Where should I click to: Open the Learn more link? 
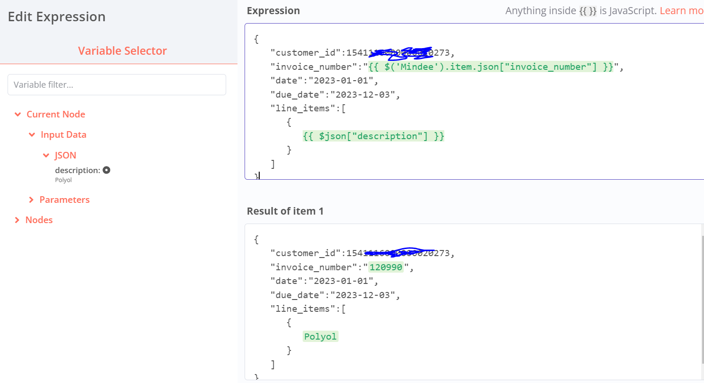[x=681, y=10]
